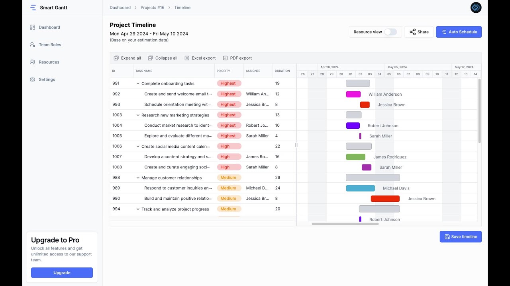Click the Smart Gantt logo icon
This screenshot has height=286, width=510.
(33, 8)
